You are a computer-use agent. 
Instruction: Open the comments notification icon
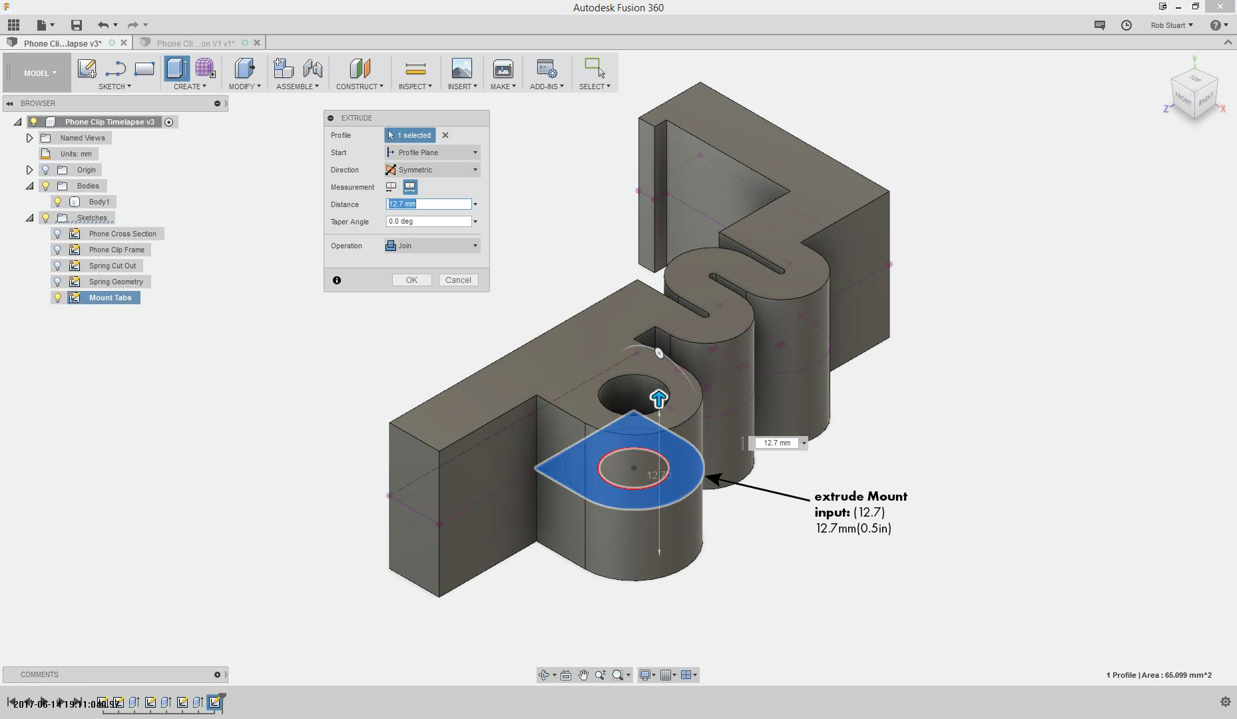1099,25
